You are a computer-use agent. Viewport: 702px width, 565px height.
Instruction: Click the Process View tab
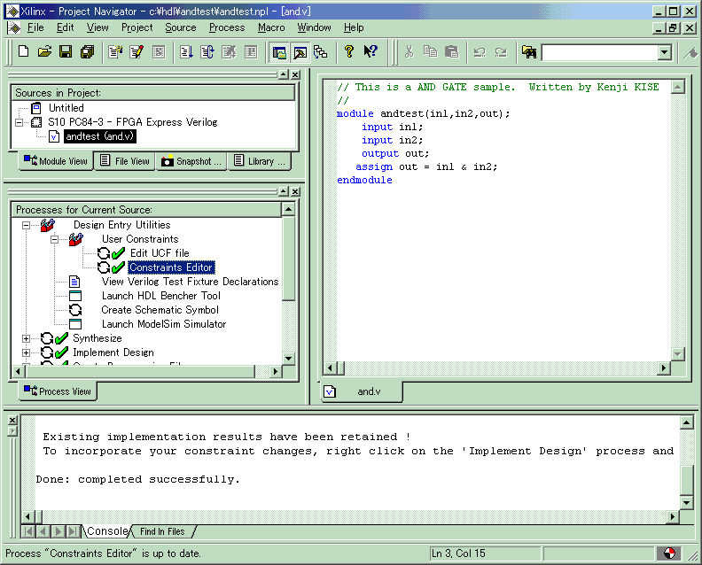tap(58, 391)
